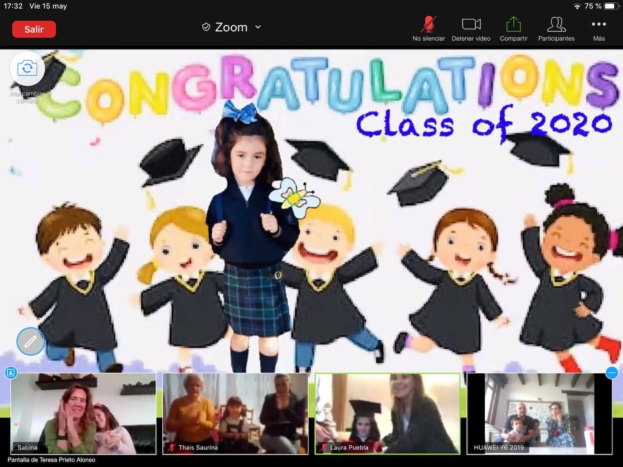This screenshot has height=467, width=623.
Task: Tap the security shield icon beside Zoom title
Action: click(207, 27)
